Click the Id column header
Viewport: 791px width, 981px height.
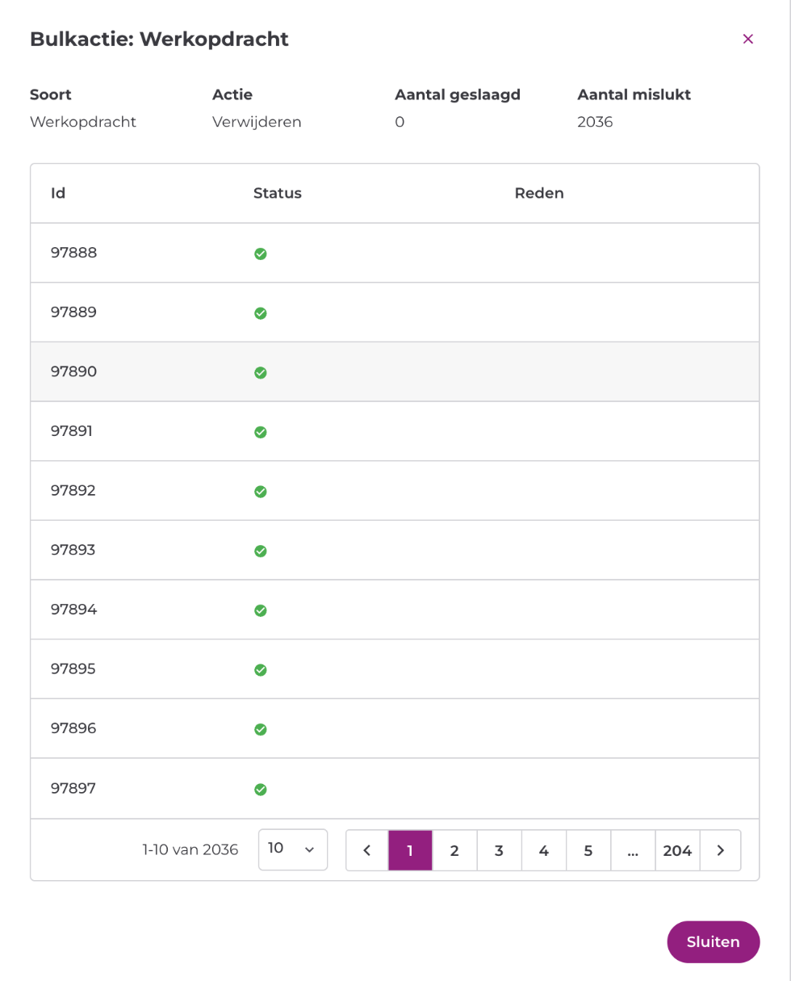(x=58, y=194)
